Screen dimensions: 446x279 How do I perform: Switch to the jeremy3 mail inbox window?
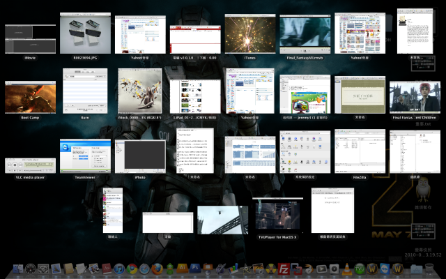pos(305,94)
